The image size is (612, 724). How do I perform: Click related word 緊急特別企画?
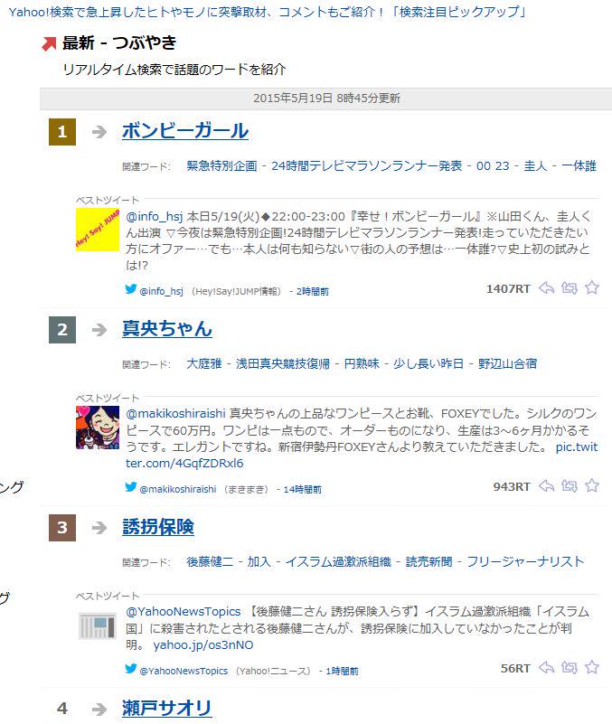[221, 165]
